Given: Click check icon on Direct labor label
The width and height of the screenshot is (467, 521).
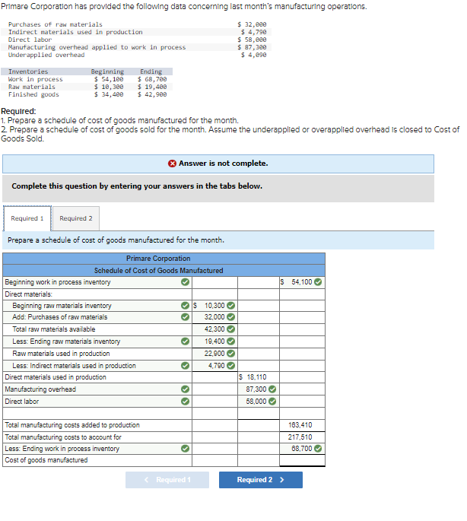Looking at the screenshot, I should (185, 402).
